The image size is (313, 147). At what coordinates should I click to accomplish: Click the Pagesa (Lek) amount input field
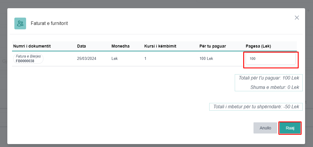tap(271, 59)
